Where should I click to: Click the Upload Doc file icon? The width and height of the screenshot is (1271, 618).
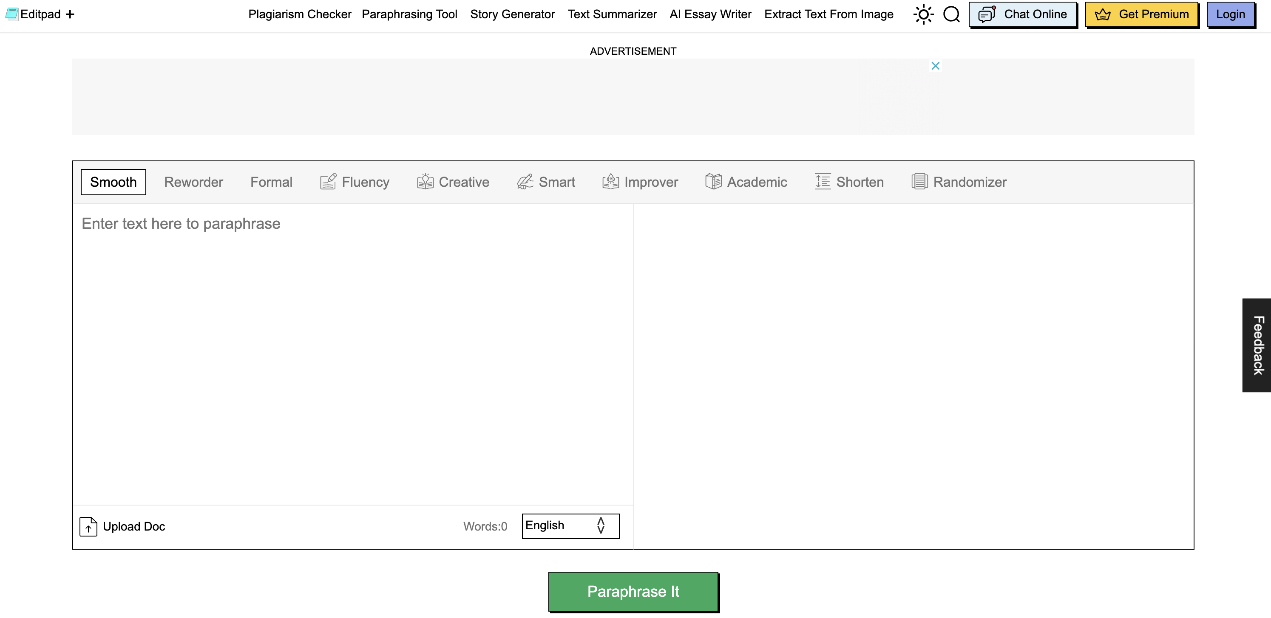click(88, 526)
